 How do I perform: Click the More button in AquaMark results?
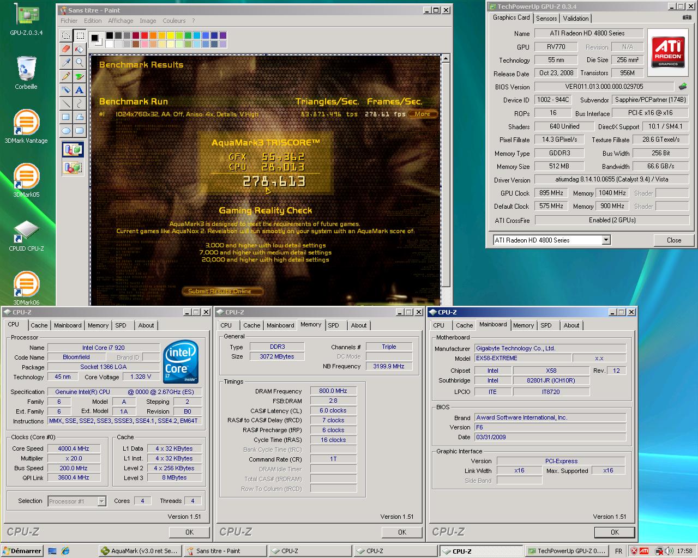(x=423, y=114)
